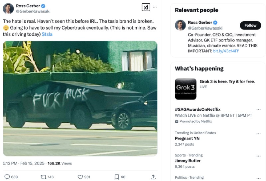Viewport: 266px width, 181px height.
Task: Open more options for #SAGAwardsOnNetflix trend
Action: (258, 109)
